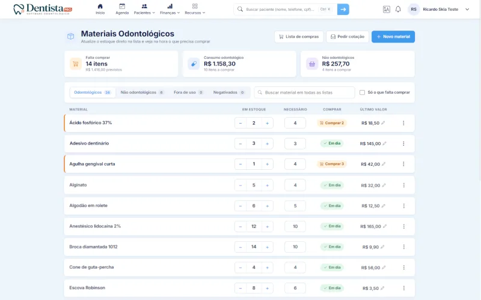Select material name Broca diamantada 1012
Viewport: 481px width, 300px height.
click(93, 247)
